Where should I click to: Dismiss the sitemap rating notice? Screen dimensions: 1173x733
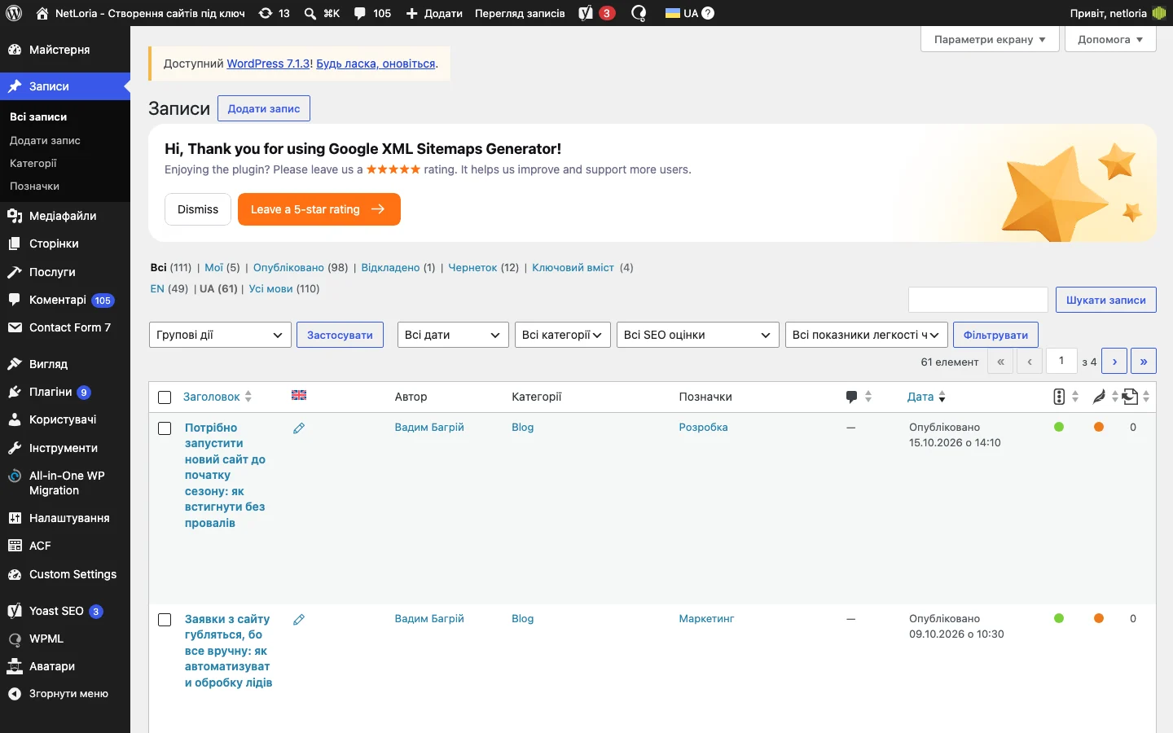click(x=198, y=209)
